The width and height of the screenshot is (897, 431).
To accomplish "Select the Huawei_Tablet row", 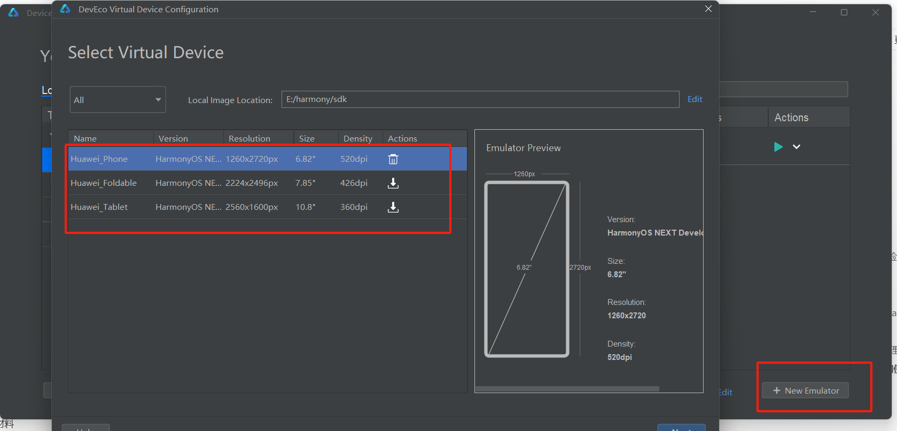I will coord(268,207).
